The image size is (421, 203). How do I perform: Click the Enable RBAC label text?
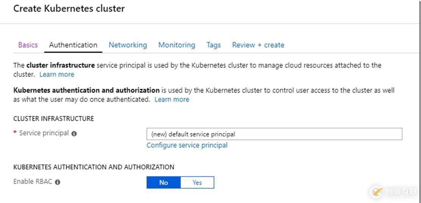click(x=33, y=181)
